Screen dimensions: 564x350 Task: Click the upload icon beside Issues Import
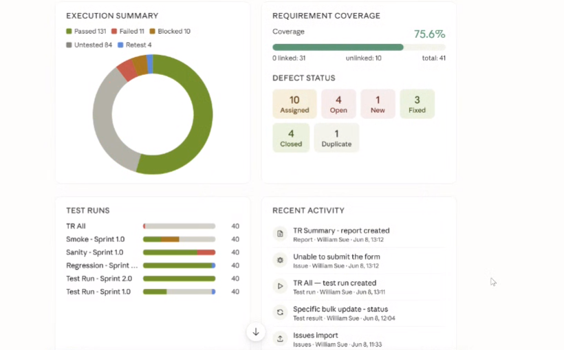coord(280,338)
